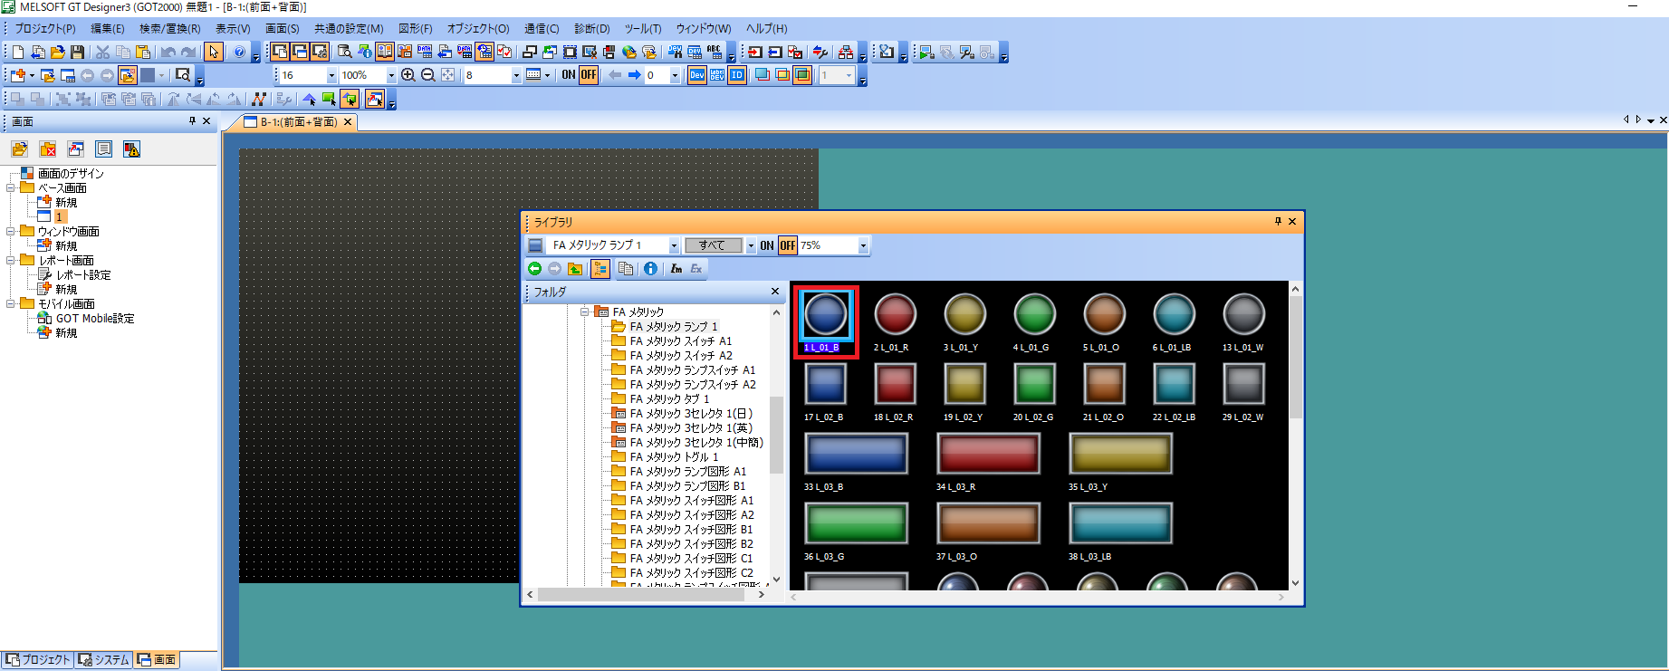1669x671 pixels.
Task: Open the Library 75% size dropdown
Action: [x=863, y=245]
